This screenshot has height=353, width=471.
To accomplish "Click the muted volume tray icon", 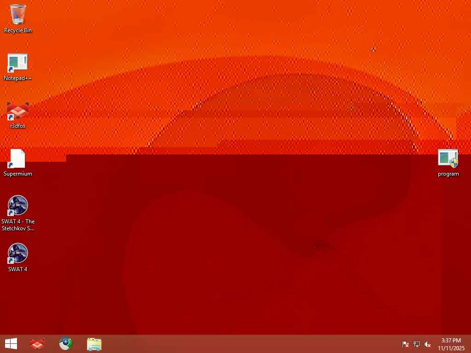I will tap(427, 344).
